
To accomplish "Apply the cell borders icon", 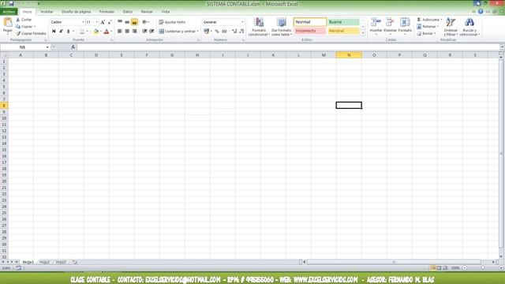I will 82,32.
